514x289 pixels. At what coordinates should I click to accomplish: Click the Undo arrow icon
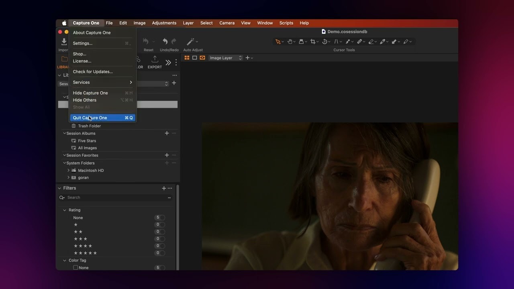(x=165, y=41)
